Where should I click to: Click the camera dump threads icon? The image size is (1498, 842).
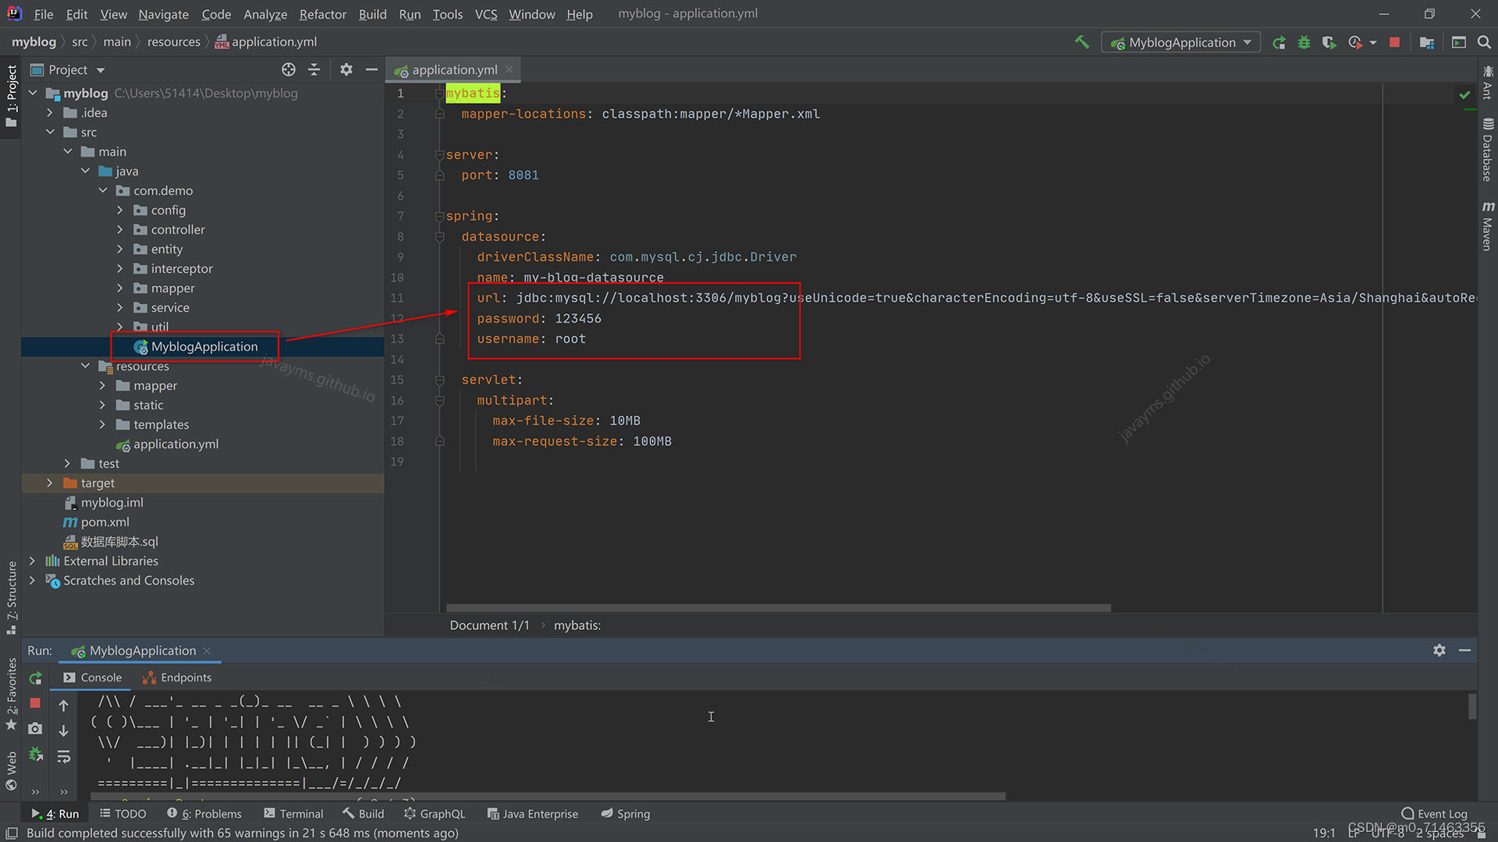pos(35,728)
